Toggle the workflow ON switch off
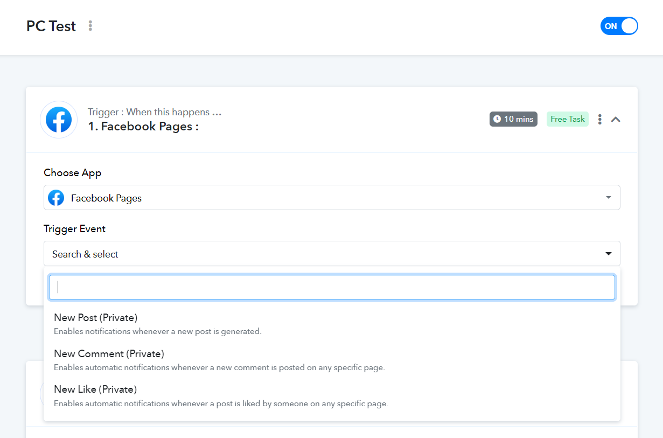663x438 pixels. tap(619, 26)
